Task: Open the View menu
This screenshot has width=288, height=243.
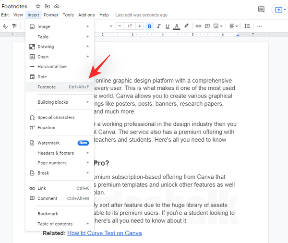Action: tap(18, 15)
